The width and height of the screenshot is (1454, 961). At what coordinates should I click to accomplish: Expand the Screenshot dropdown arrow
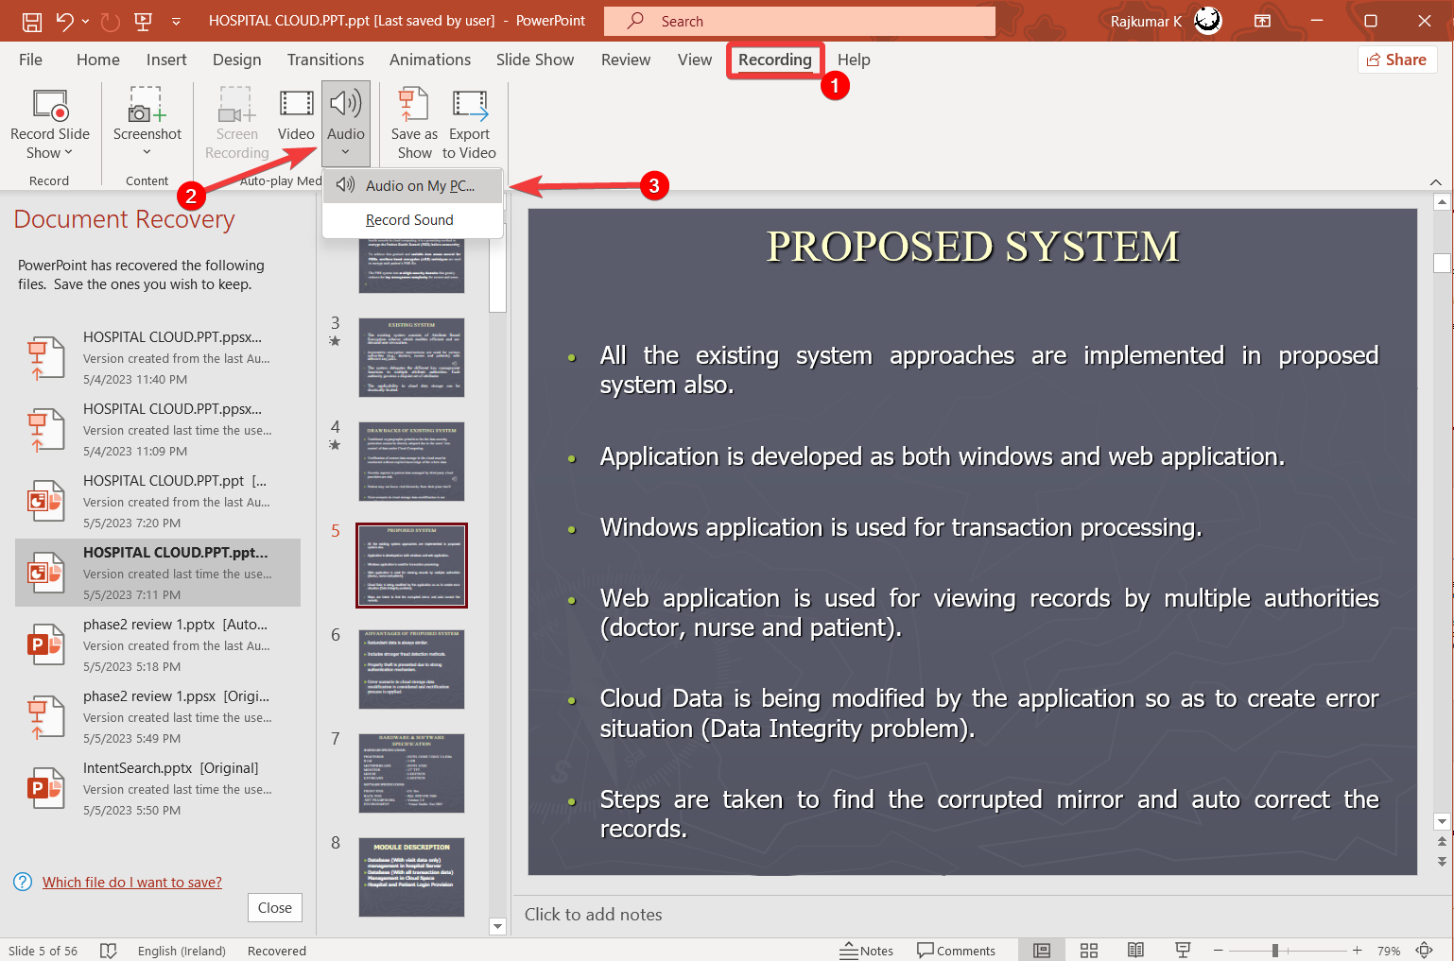(147, 152)
